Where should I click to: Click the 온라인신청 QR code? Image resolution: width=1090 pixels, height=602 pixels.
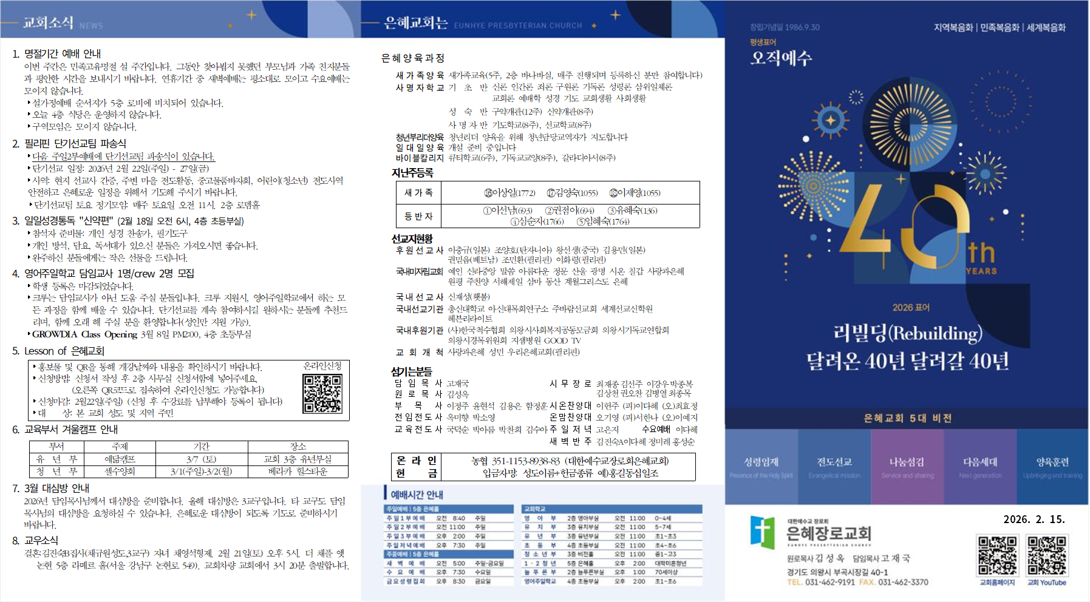pyautogui.click(x=322, y=393)
